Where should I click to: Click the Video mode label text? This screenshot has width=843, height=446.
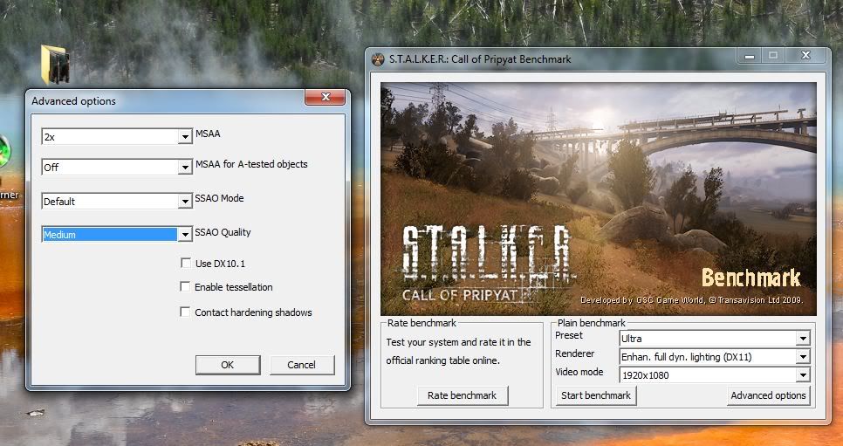579,372
